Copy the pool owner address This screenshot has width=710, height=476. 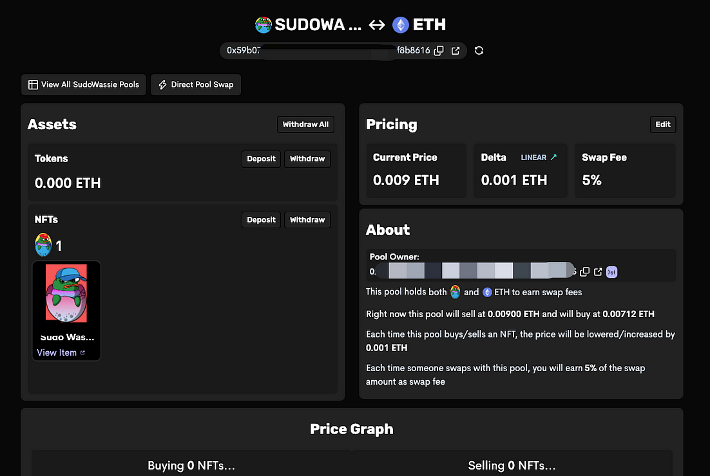click(x=584, y=271)
